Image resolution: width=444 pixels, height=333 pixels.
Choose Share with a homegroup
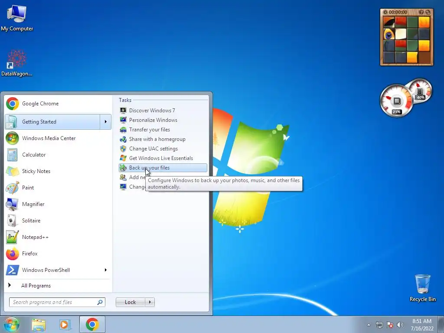pos(163,139)
